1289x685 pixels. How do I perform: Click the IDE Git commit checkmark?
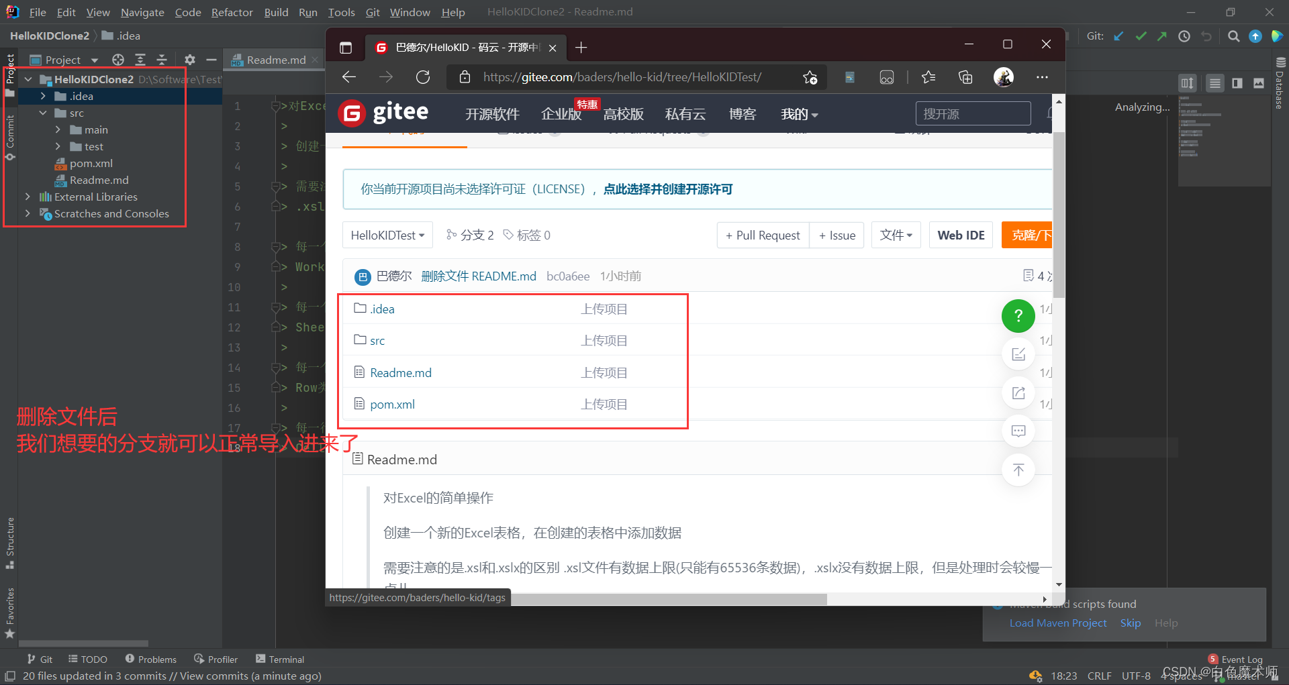pyautogui.click(x=1141, y=36)
